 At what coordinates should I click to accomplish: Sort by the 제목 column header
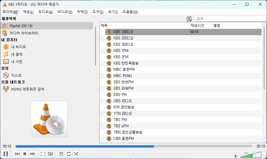point(144,26)
